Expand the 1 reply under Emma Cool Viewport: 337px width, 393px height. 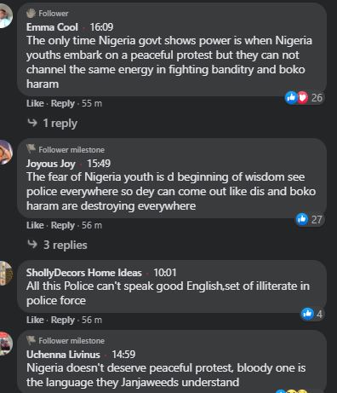52,124
